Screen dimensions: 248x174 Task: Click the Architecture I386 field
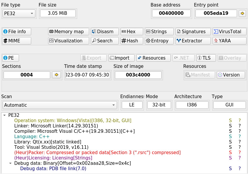[x=192, y=105]
